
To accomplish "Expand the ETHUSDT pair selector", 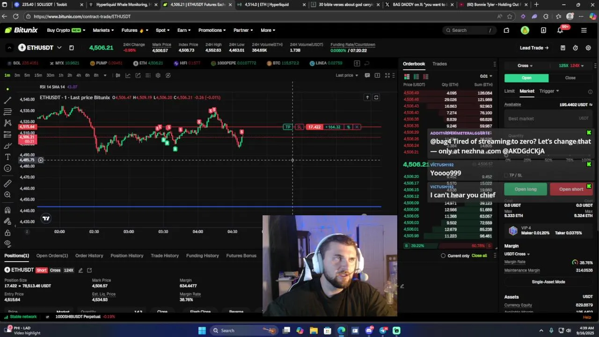I will click(x=59, y=48).
